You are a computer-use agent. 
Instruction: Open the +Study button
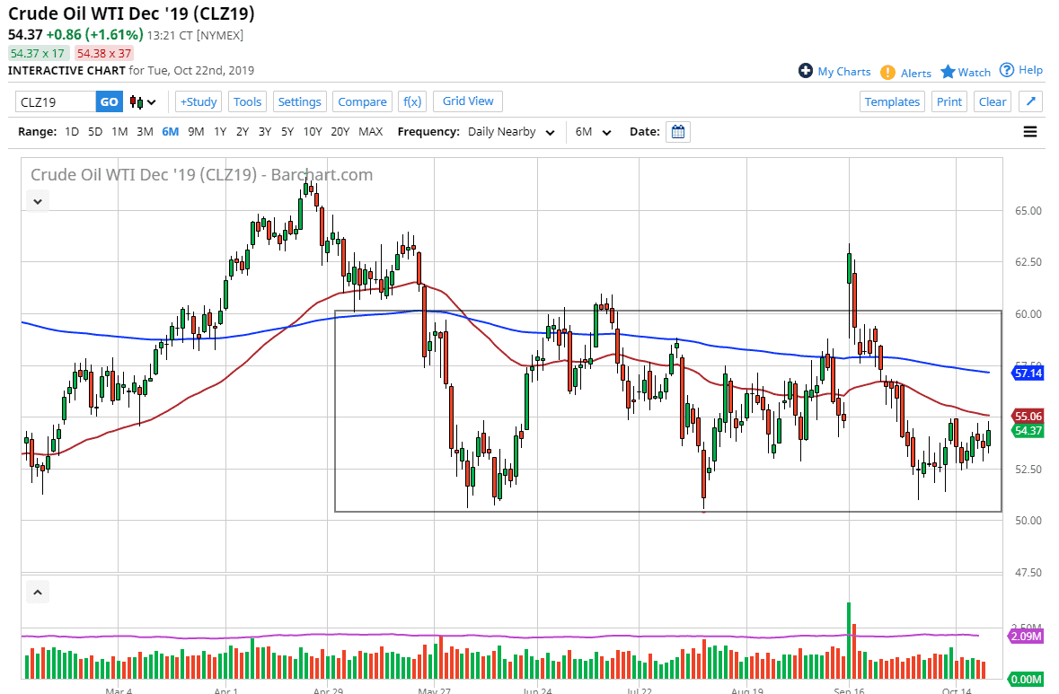click(198, 102)
